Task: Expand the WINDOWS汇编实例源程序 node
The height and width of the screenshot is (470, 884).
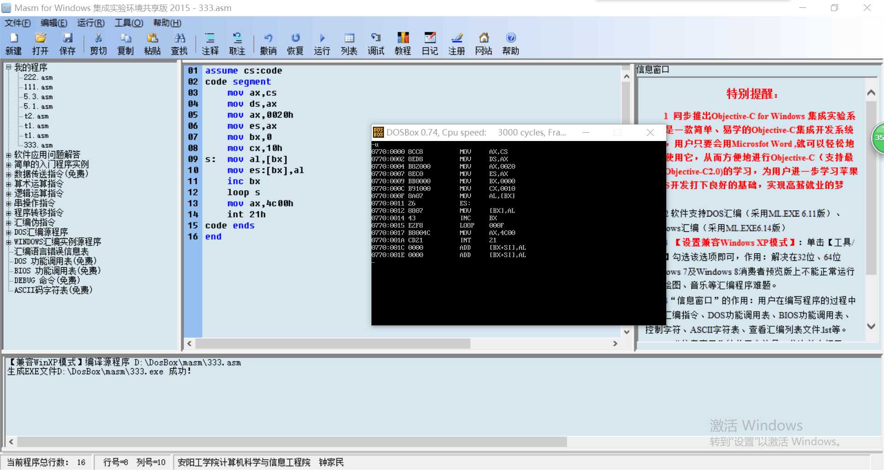Action: (8, 242)
